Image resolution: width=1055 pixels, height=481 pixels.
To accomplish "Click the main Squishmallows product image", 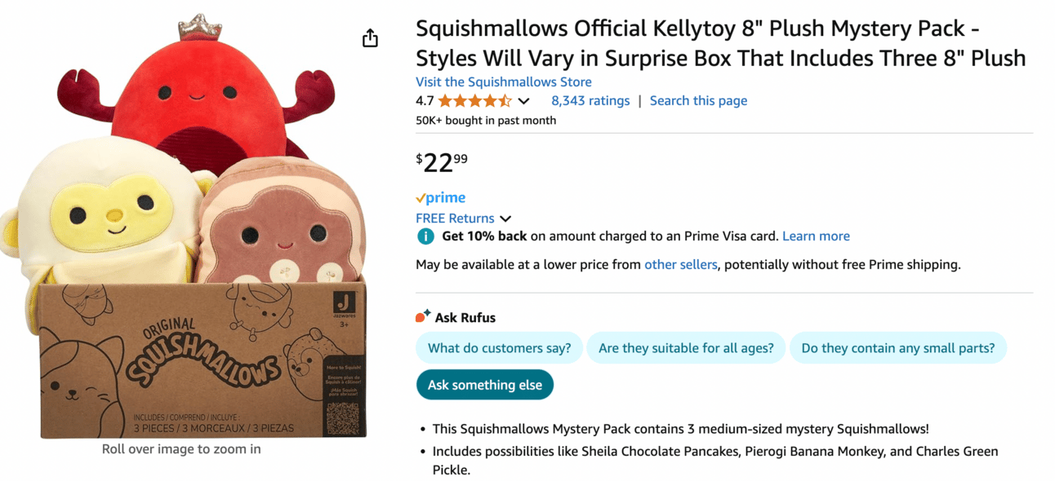I will click(x=183, y=226).
